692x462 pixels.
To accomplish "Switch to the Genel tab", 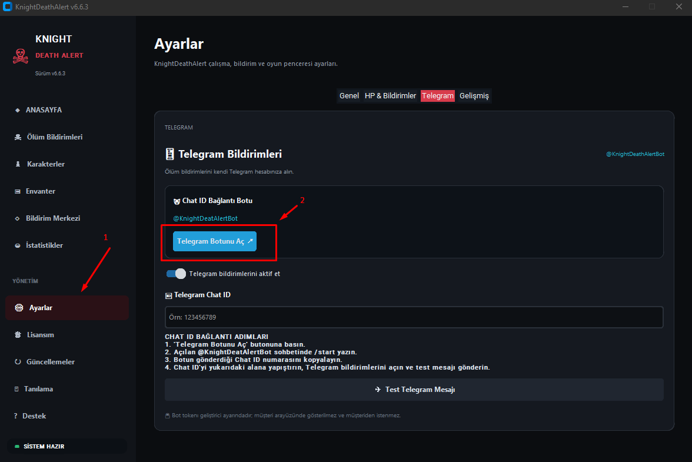I will pos(348,96).
